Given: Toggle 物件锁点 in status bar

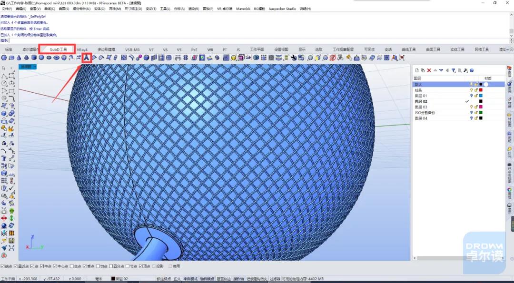Looking at the screenshot, I should pos(207,279).
